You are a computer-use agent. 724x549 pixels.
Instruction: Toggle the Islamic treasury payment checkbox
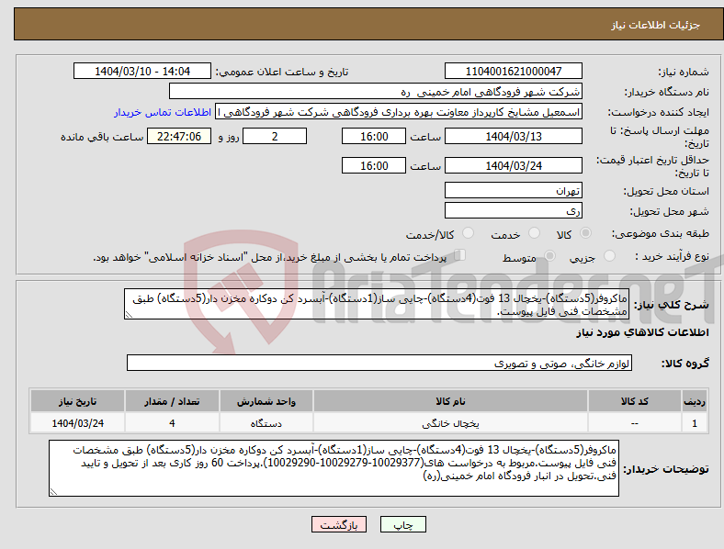[x=460, y=254]
